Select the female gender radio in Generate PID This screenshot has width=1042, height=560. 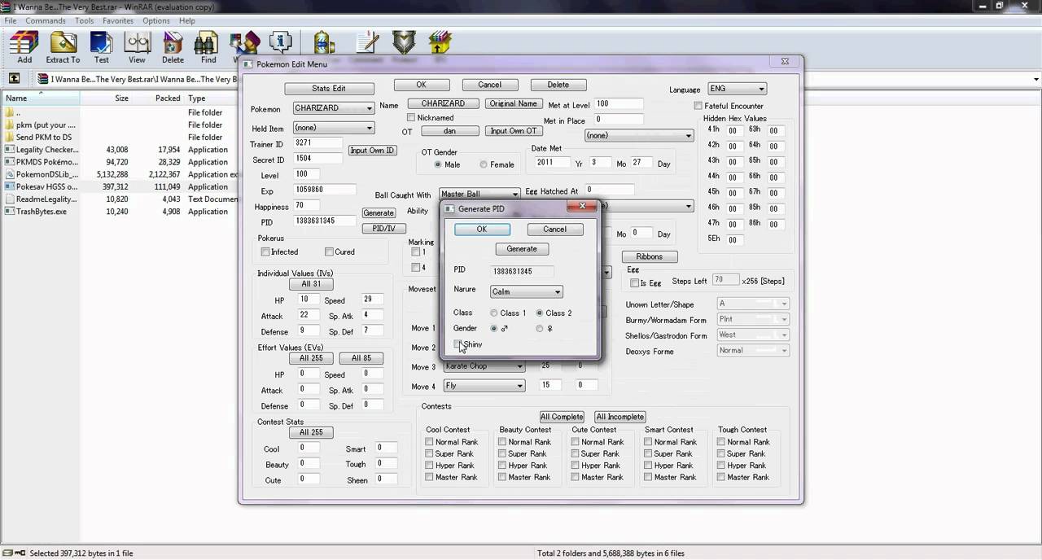tap(540, 329)
